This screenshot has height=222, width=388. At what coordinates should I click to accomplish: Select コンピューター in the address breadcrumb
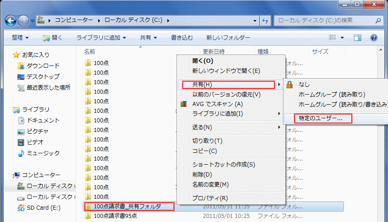click(74, 20)
